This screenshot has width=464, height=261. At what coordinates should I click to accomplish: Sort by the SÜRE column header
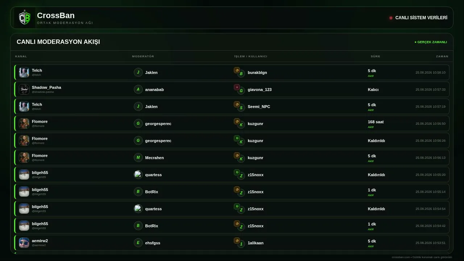(x=376, y=56)
